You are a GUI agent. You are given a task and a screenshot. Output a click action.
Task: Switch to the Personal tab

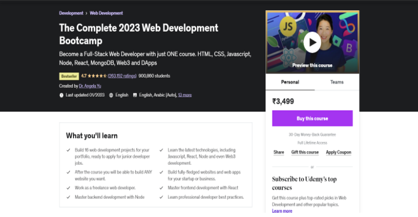[290, 82]
